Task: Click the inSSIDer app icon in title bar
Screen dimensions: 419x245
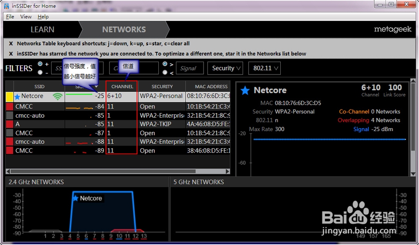Action: click(x=7, y=6)
